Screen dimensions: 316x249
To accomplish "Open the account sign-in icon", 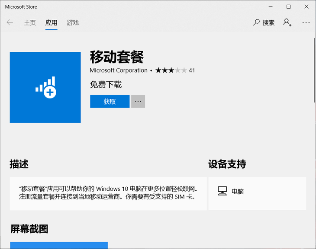I will point(287,22).
